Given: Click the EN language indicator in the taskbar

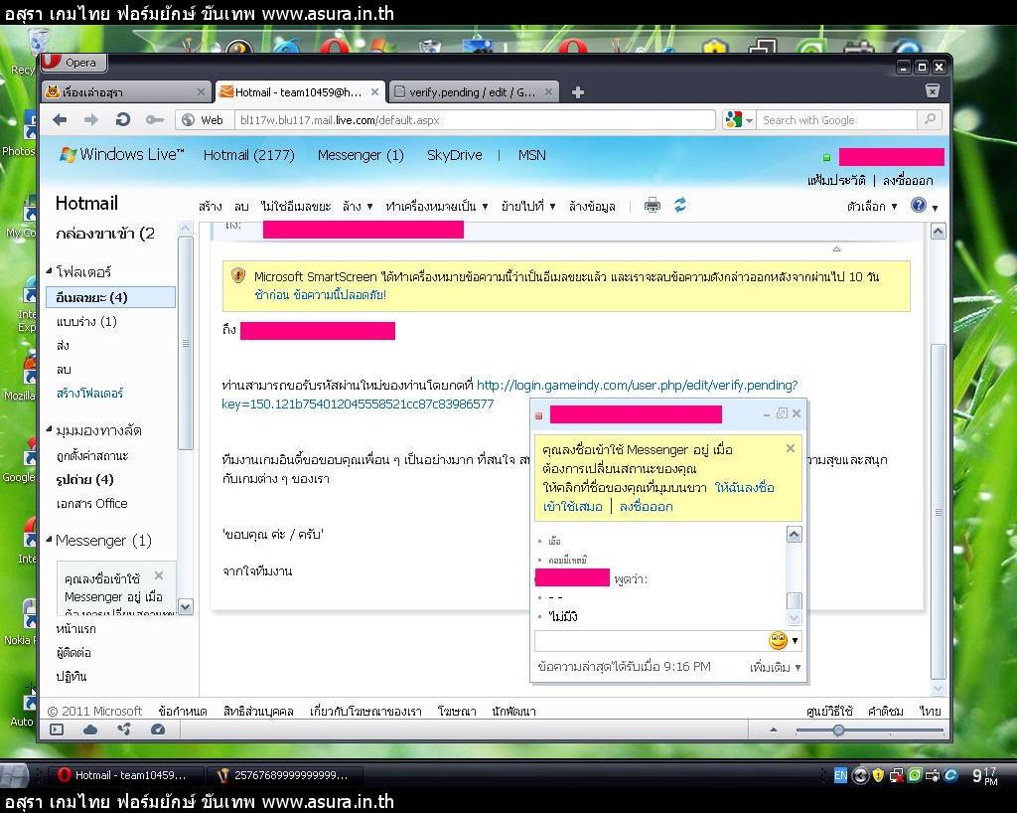Looking at the screenshot, I should 840,775.
